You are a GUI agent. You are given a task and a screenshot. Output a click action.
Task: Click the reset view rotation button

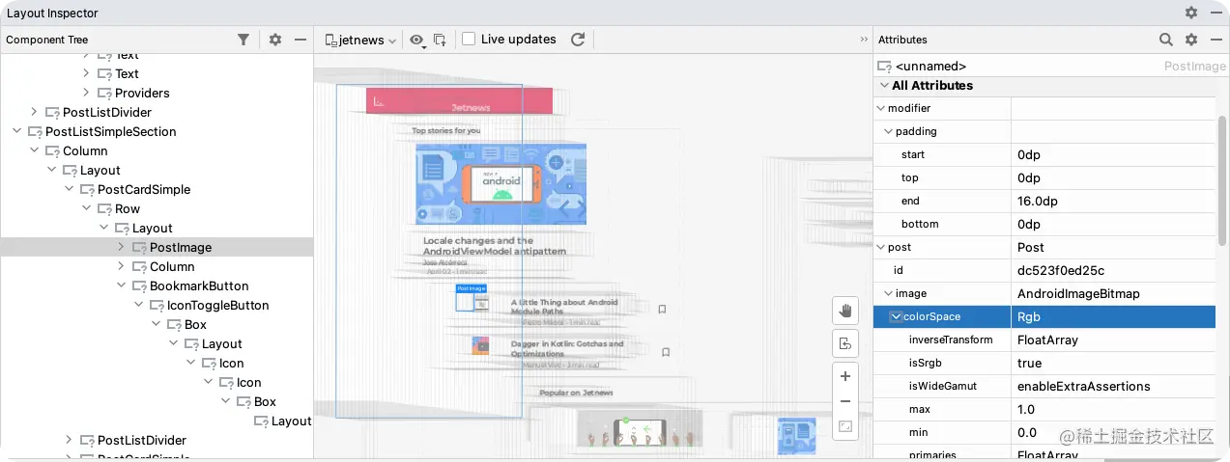845,342
